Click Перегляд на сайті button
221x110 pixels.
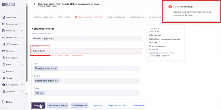coord(118,105)
